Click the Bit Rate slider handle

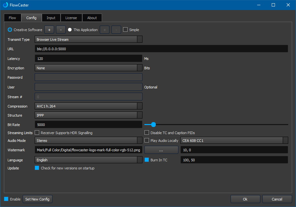pyautogui.click(x=154, y=124)
